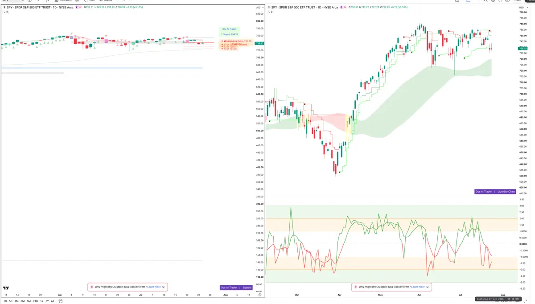Screen dimensions: 535x304
Task: Click the left chart SPY symbol title
Action: tap(40, 8)
